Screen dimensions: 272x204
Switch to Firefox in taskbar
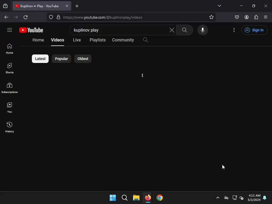[x=148, y=198]
